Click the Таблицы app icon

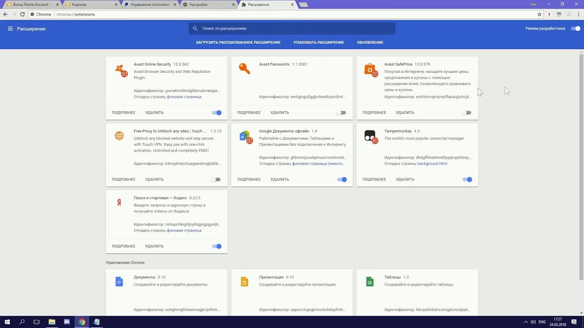(370, 282)
